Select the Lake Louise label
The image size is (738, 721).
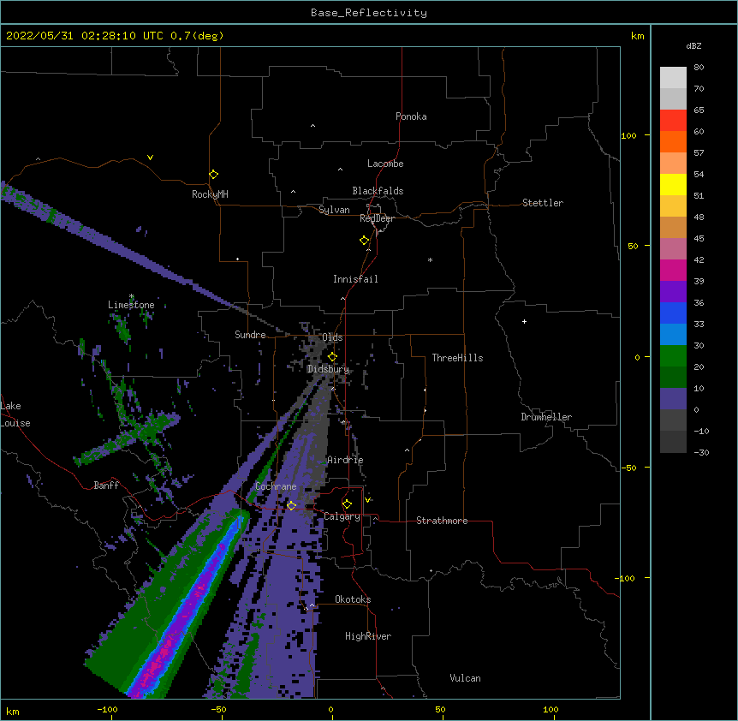coord(15,414)
